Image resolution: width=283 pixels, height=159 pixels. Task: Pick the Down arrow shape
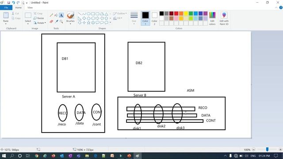[x=80, y=23]
